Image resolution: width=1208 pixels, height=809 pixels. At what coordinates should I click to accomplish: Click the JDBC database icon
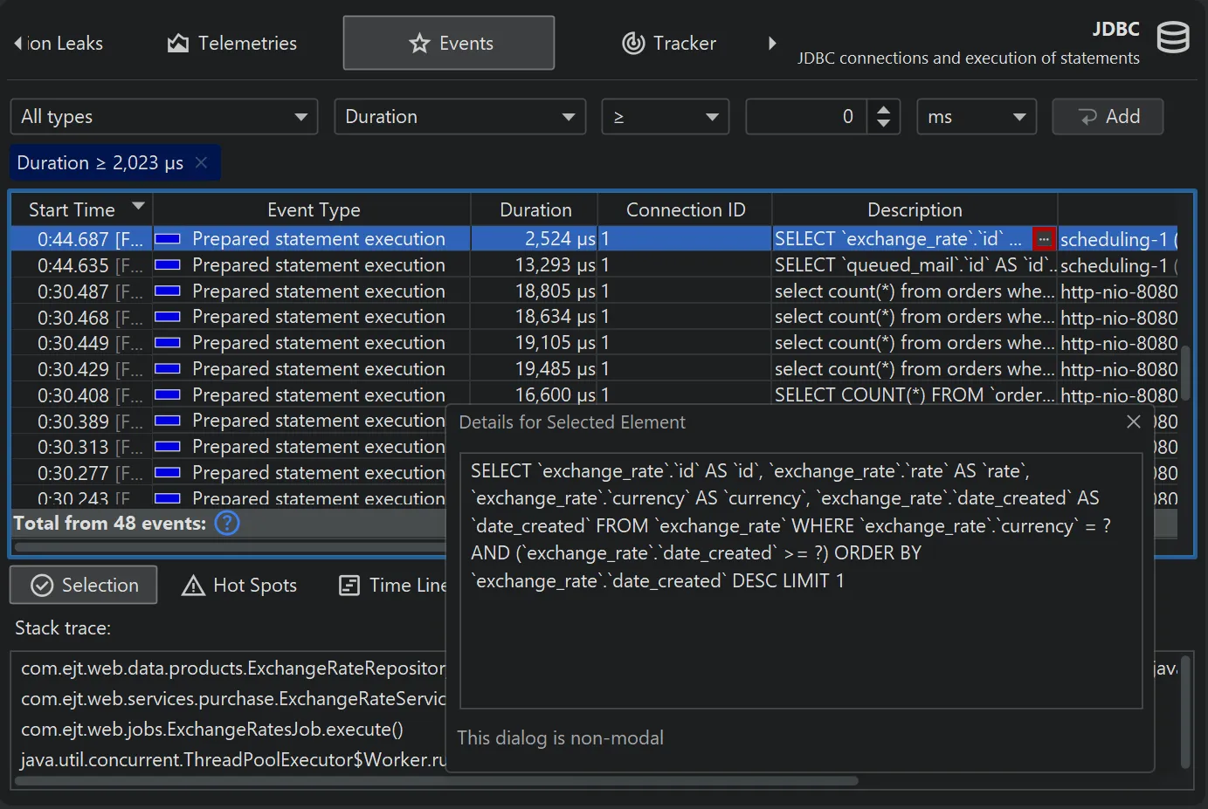[1173, 38]
